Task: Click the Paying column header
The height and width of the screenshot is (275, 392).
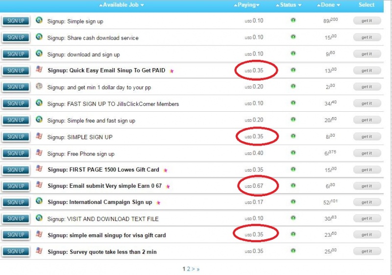Action: (247, 5)
